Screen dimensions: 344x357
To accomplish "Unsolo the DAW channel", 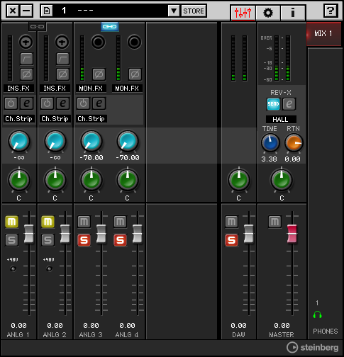I will point(231,240).
